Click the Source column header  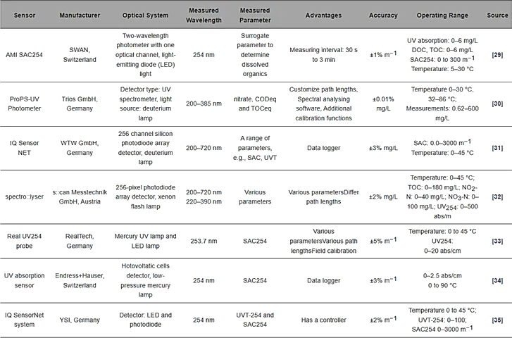tap(497, 15)
